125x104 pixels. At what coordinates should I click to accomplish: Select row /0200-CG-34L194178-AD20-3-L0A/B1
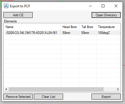pyautogui.click(x=62, y=33)
